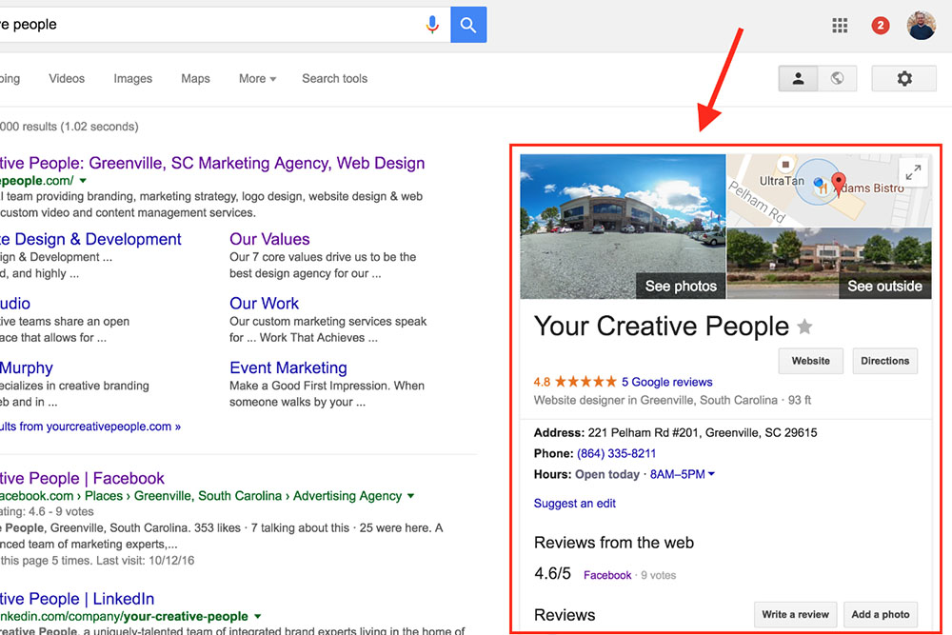Expand the map with the arrows icon
Image resolution: width=952 pixels, height=635 pixels.
click(x=913, y=172)
